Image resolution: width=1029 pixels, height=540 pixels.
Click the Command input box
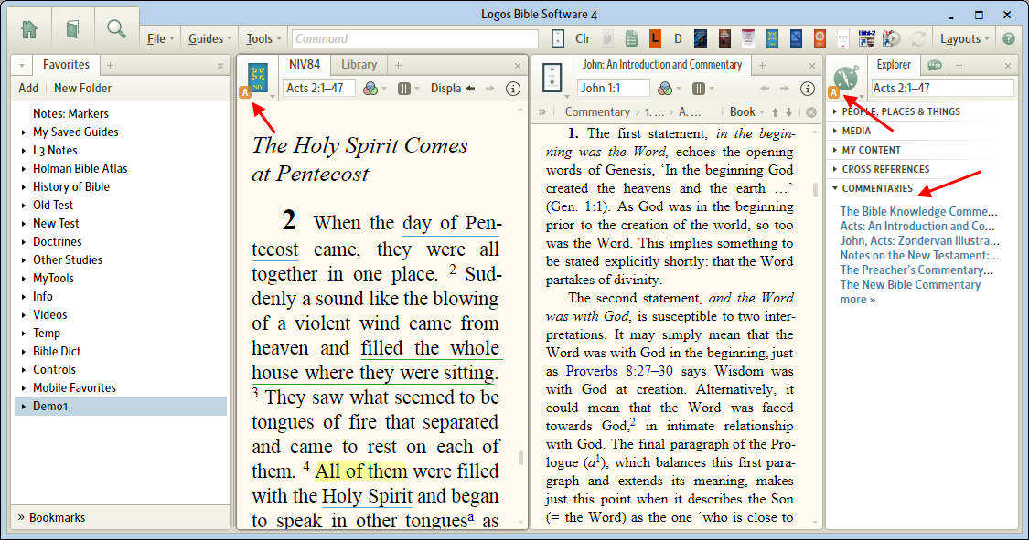coord(414,38)
